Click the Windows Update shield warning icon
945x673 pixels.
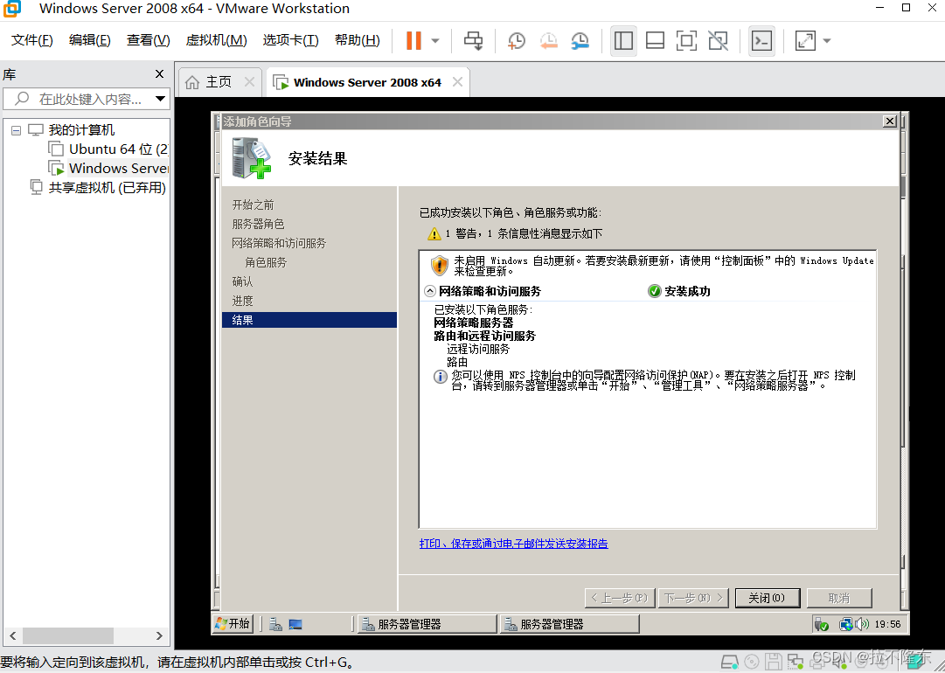[440, 265]
